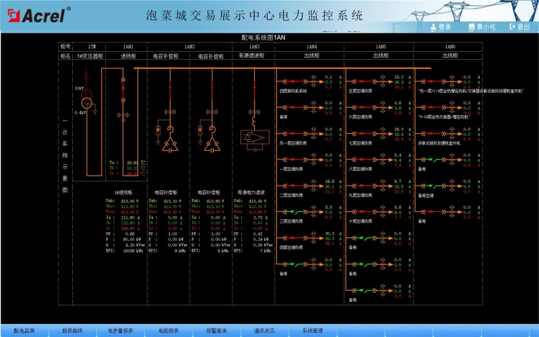This screenshot has height=337, width=539.
Task: Toggle the closed red breaker on 七层空调负荷
Action: [362, 134]
